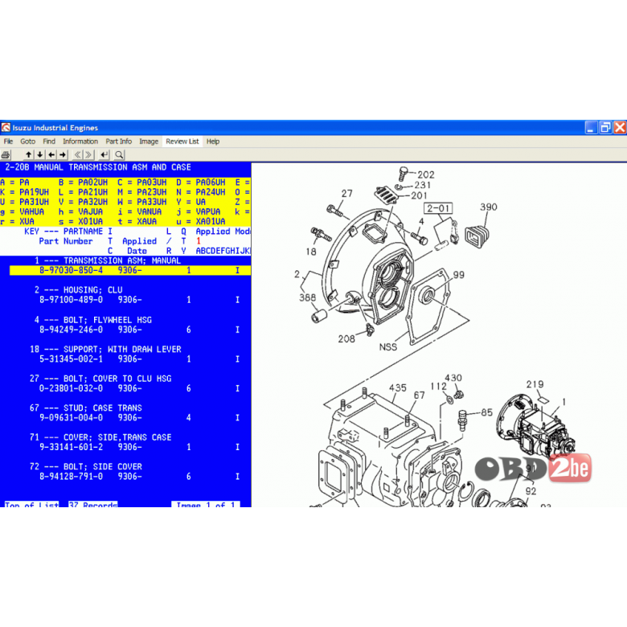The width and height of the screenshot is (627, 627).
Task: Click the double right chevron icon
Action: click(88, 155)
